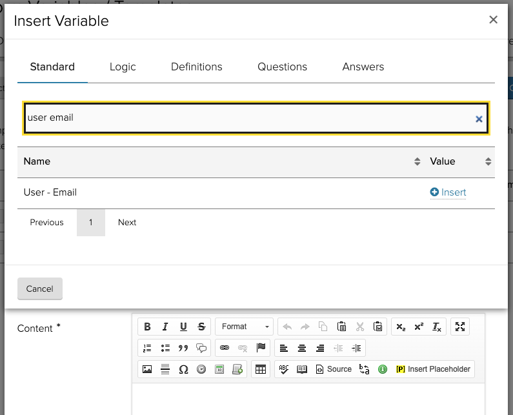The height and width of the screenshot is (415, 513).
Task: Insert a table
Action: (261, 369)
